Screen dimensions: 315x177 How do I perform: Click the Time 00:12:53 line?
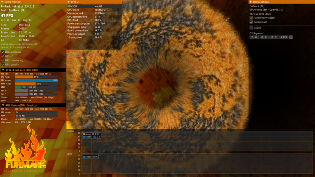(x=15, y=25)
